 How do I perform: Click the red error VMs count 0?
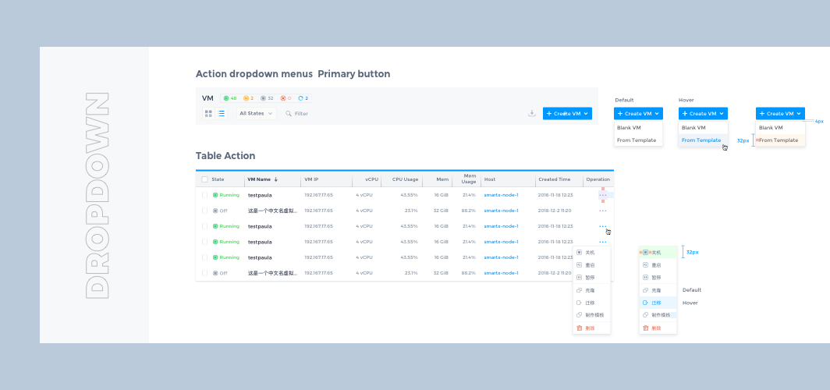tap(286, 98)
